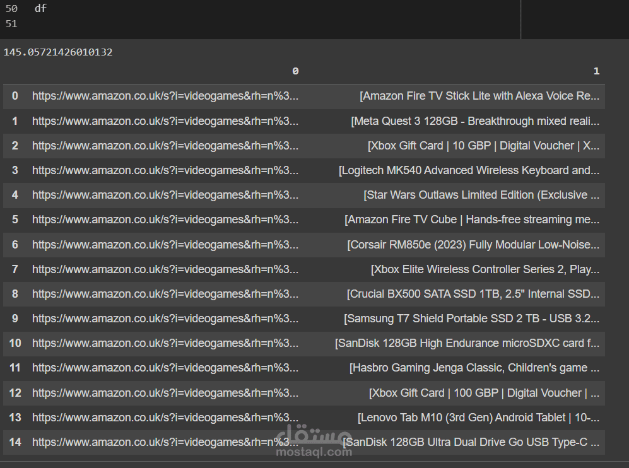Screen dimensions: 629x468
Task: Click the Amazon URL cell in row 12
Action: [x=165, y=393]
